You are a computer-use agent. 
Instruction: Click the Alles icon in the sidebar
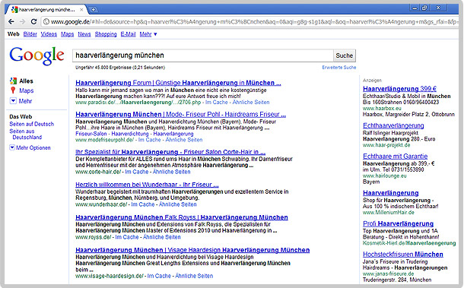pyautogui.click(x=13, y=81)
